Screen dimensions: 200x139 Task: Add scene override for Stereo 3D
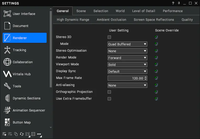(156, 37)
